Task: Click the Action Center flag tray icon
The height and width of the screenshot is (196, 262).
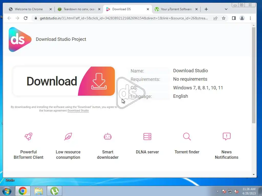Action: (224, 191)
